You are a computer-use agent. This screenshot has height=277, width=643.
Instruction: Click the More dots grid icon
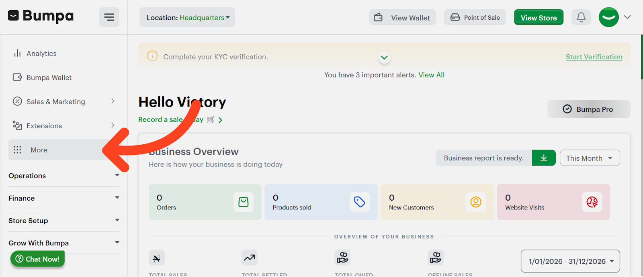[17, 150]
